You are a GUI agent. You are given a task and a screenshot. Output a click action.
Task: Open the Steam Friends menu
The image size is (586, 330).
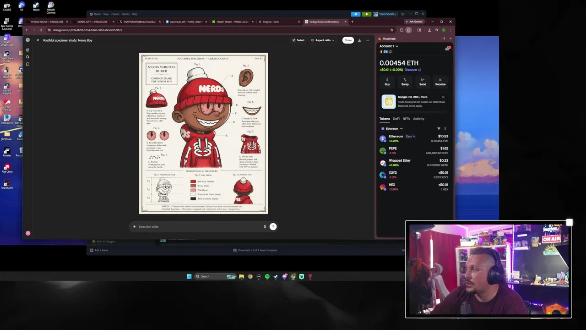click(x=115, y=14)
